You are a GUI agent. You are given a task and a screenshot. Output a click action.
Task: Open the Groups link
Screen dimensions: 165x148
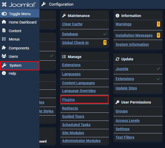point(122,111)
